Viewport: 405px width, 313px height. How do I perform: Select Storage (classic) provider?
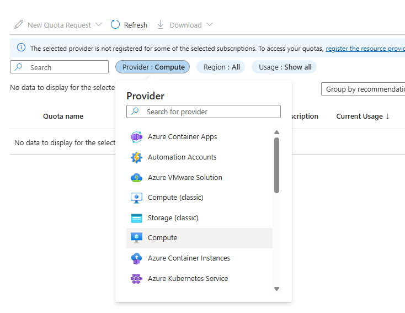pyautogui.click(x=199, y=218)
